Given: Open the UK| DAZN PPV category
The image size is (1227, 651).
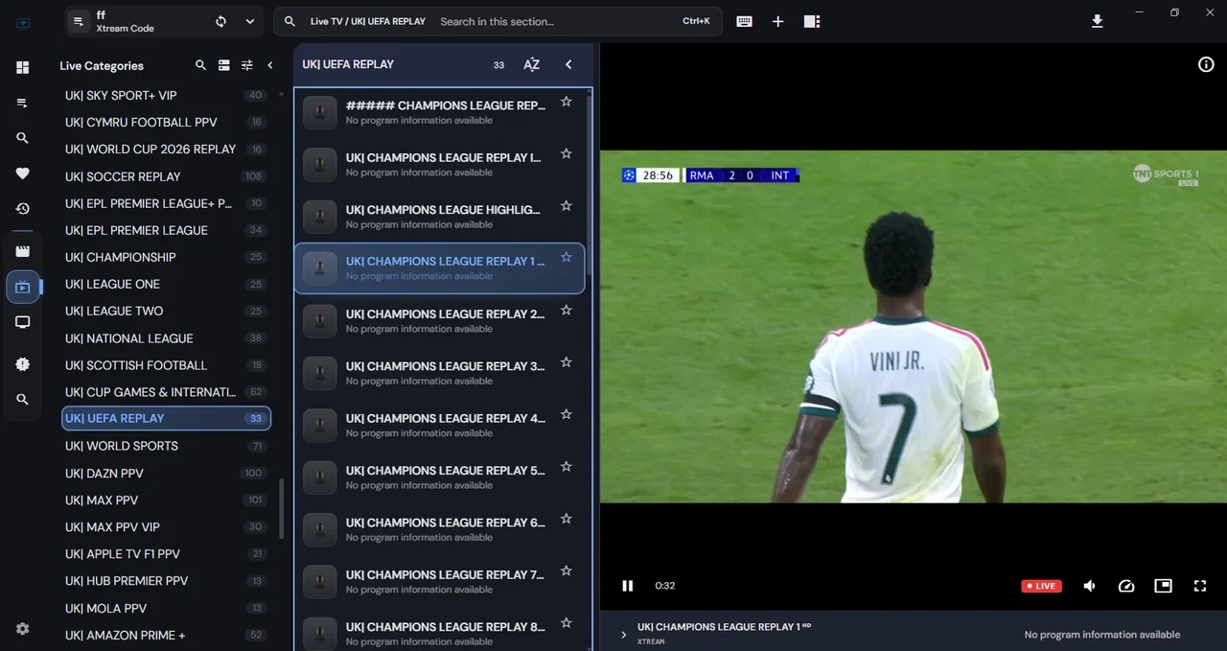Looking at the screenshot, I should tap(165, 473).
